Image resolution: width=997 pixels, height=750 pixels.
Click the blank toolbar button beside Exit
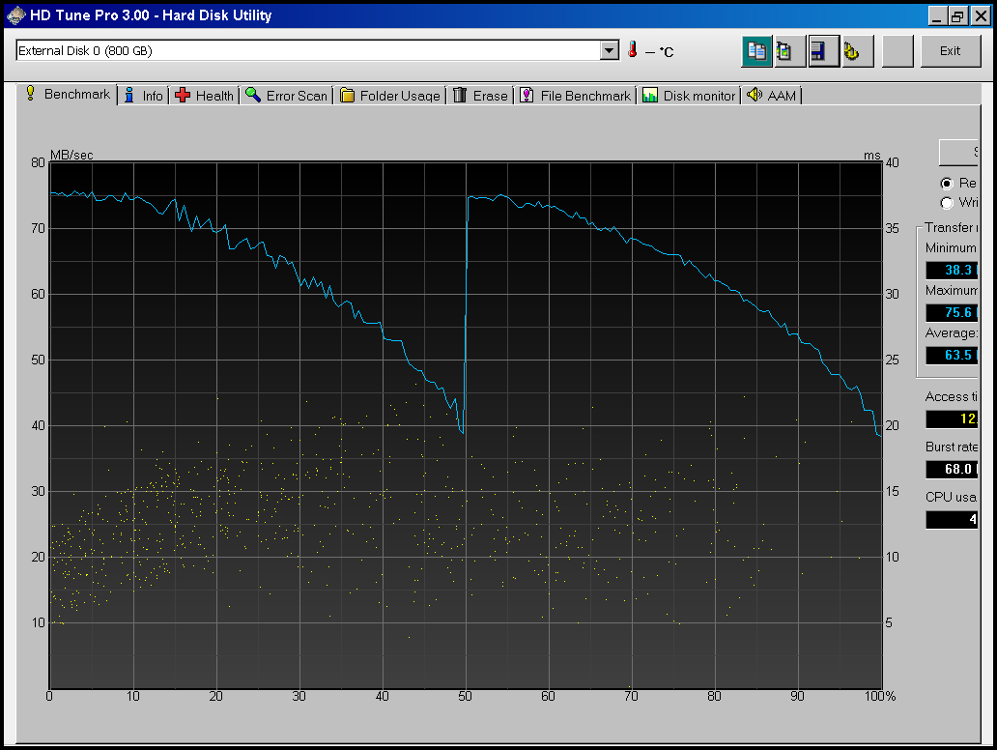click(897, 51)
